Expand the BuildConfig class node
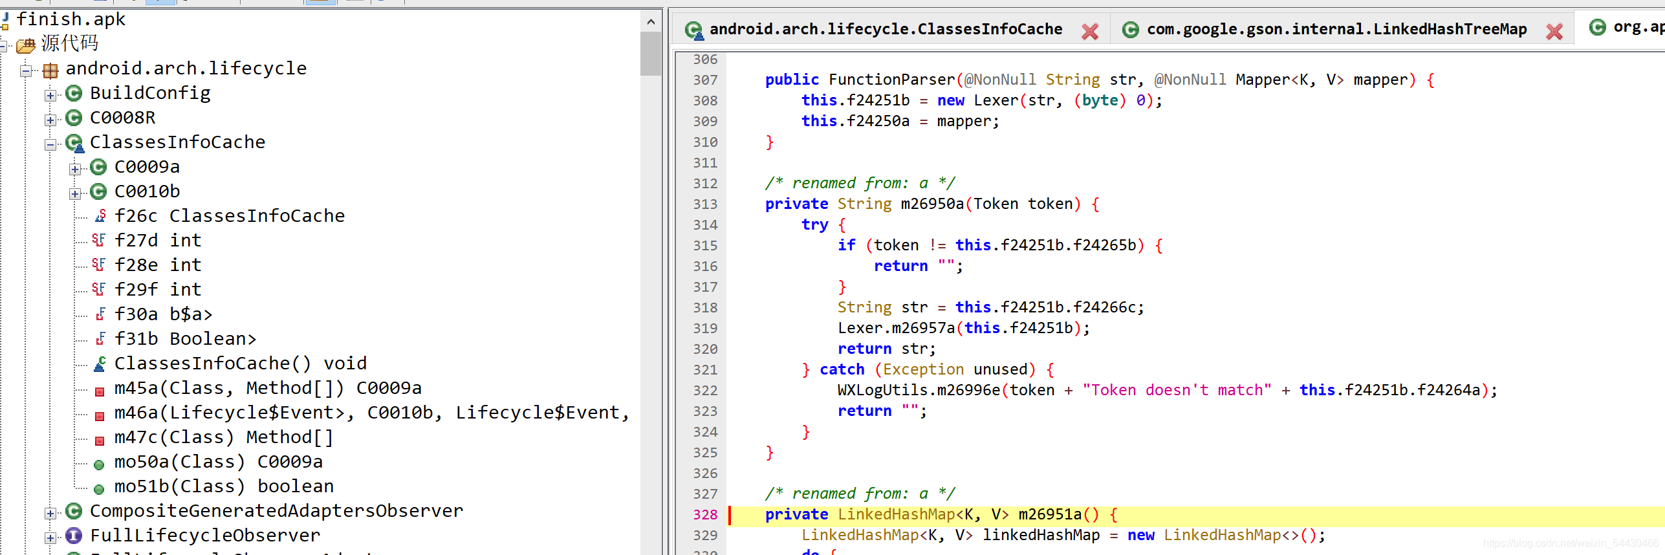Viewport: 1665px width, 555px height. pos(50,95)
